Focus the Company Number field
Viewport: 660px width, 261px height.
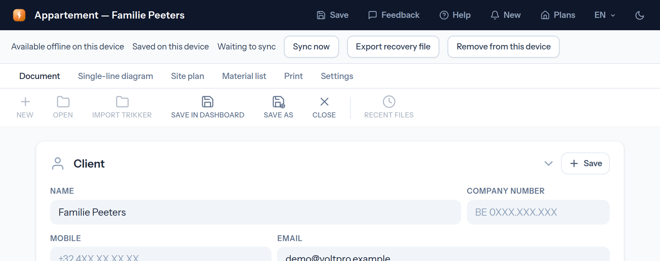(538, 212)
